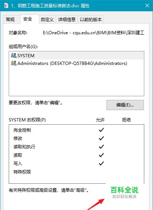Click the 特殊权限 permission row
The image size is (153, 210).
tap(76, 172)
